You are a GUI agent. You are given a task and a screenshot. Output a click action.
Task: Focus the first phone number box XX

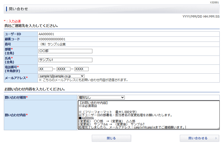tap(45, 69)
